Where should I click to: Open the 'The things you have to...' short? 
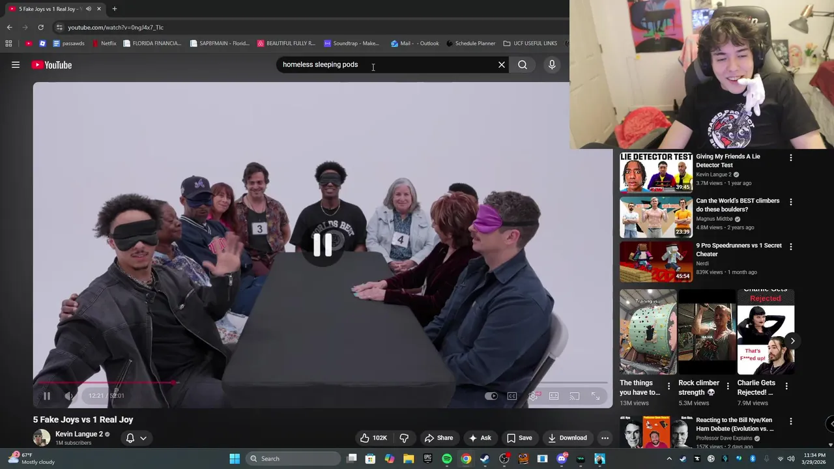(648, 332)
